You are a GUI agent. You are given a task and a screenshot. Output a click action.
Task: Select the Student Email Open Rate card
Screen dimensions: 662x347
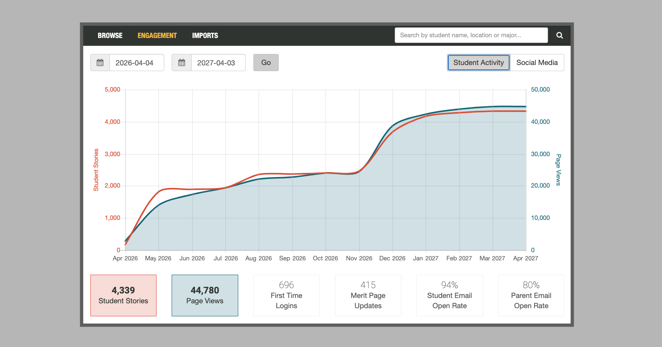pyautogui.click(x=450, y=296)
